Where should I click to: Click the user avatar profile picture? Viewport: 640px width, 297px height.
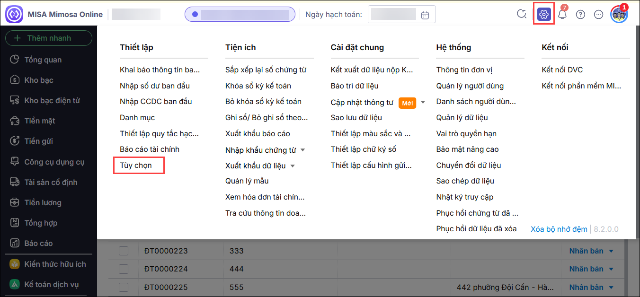[618, 14]
